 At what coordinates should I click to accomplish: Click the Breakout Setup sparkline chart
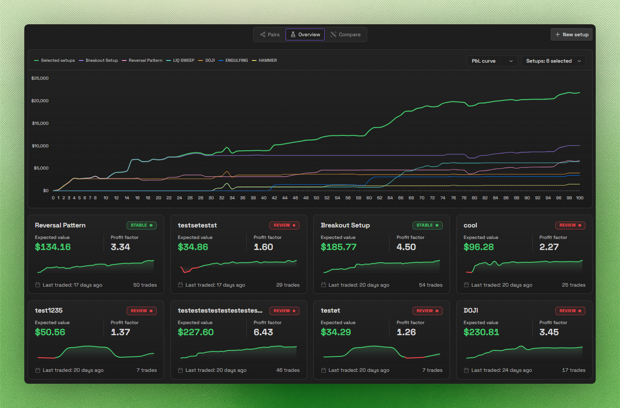(x=382, y=266)
